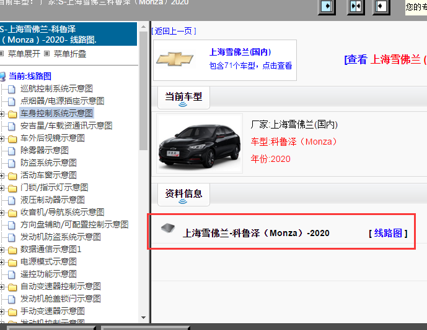Click page icon beside 除雾器示意图

coord(11,151)
